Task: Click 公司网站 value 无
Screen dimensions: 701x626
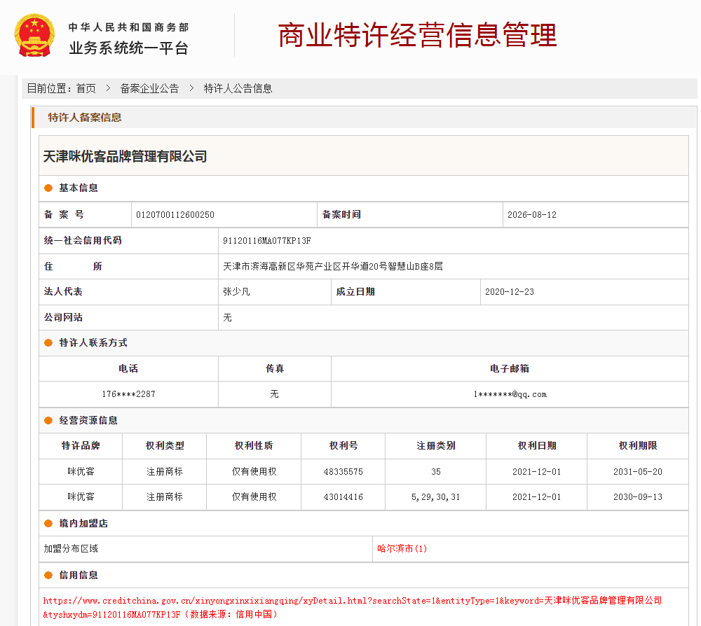Action: (x=228, y=317)
